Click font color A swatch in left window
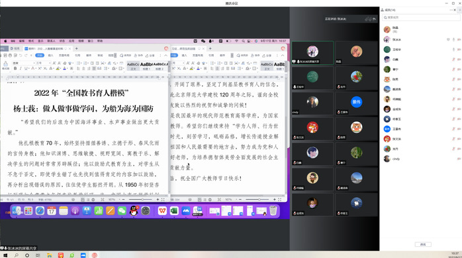The height and width of the screenshot is (258, 462). click(x=64, y=68)
